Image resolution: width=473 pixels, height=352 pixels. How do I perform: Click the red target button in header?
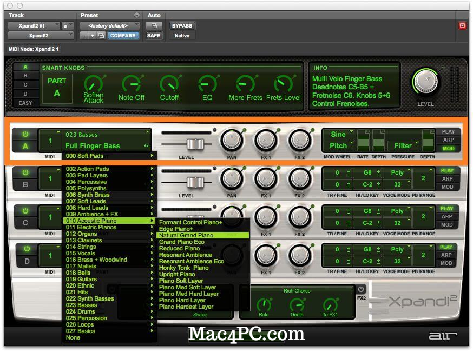click(x=462, y=26)
